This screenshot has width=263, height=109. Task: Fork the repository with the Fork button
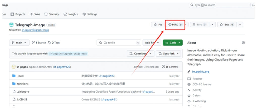(x=199, y=25)
